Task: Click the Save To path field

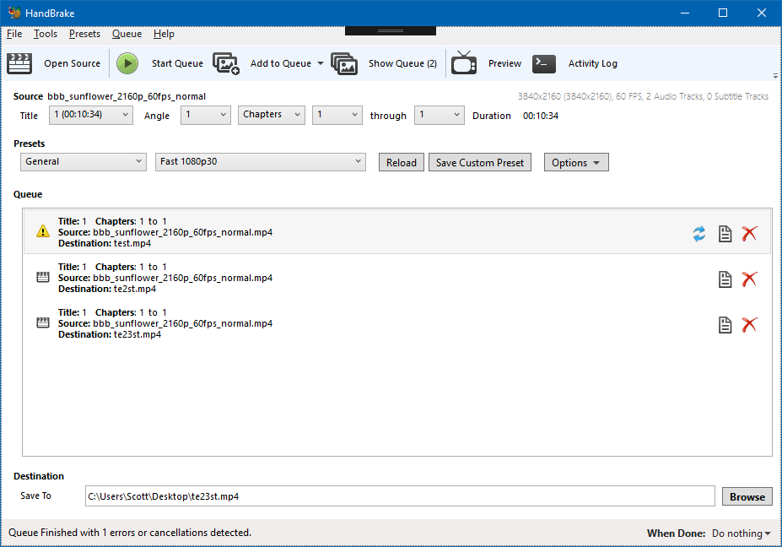Action: click(x=400, y=496)
